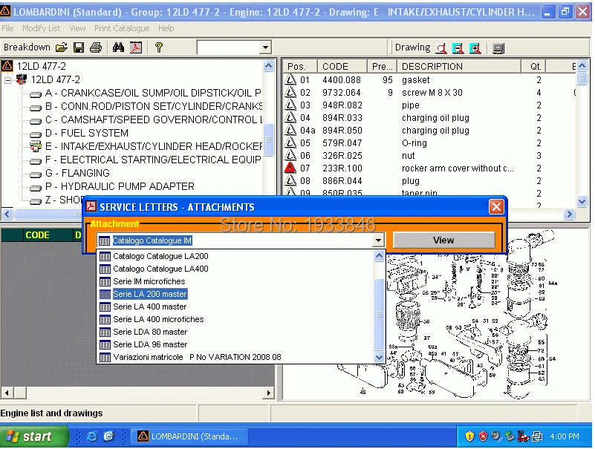The height and width of the screenshot is (449, 595).
Task: Click the save floppy disk icon
Action: (x=79, y=47)
